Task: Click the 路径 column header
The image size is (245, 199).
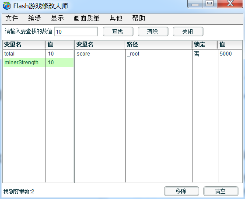Action: pos(158,45)
